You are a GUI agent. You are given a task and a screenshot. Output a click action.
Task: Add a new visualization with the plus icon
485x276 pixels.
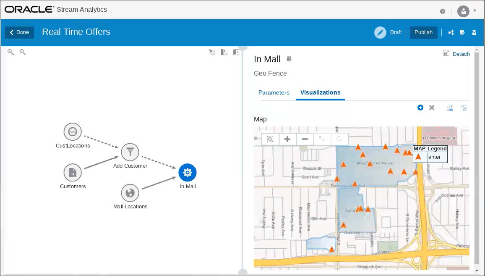tap(420, 108)
